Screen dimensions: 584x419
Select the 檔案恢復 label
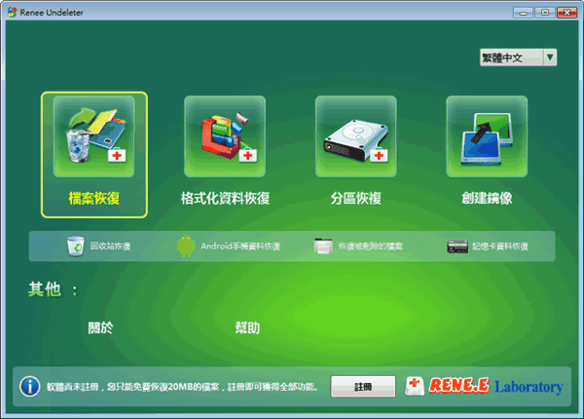(x=93, y=198)
